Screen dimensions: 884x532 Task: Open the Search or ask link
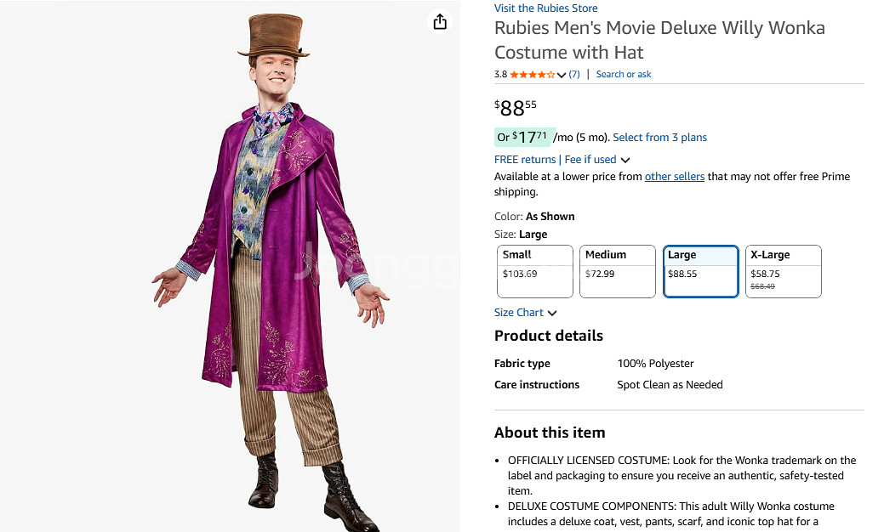pyautogui.click(x=623, y=75)
